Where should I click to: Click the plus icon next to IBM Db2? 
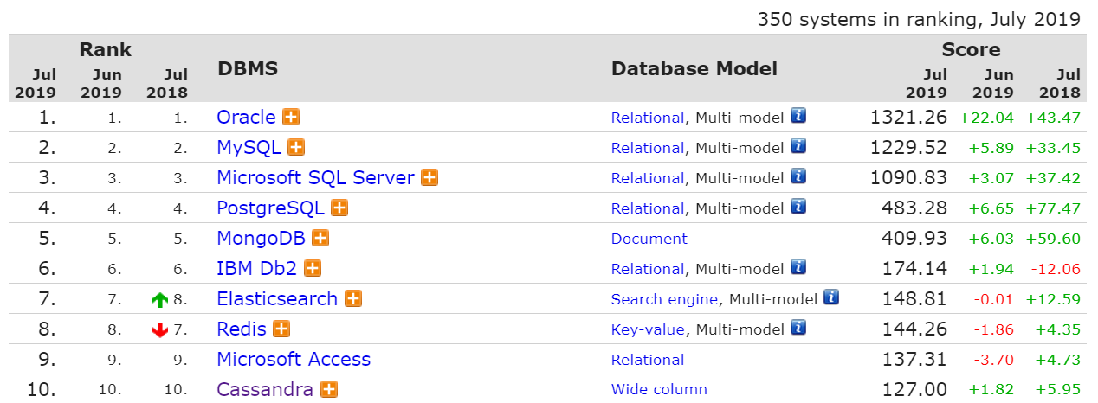tap(313, 268)
